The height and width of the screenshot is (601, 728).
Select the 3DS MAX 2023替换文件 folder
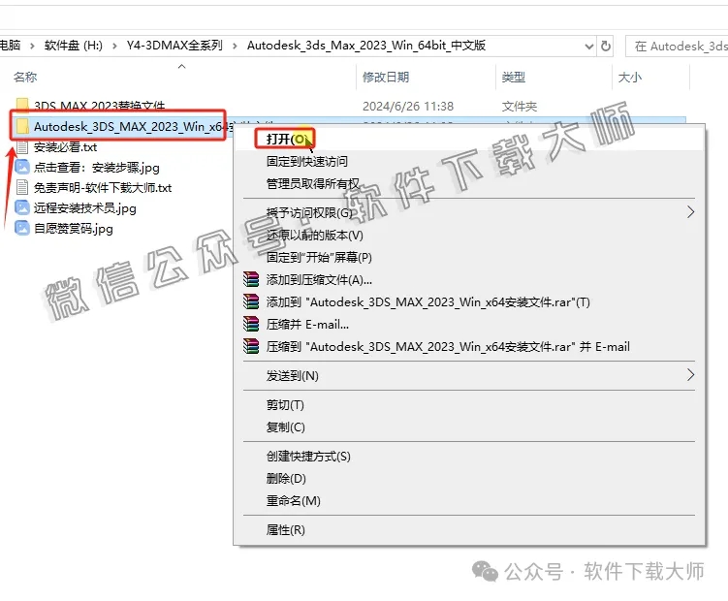pos(99,106)
